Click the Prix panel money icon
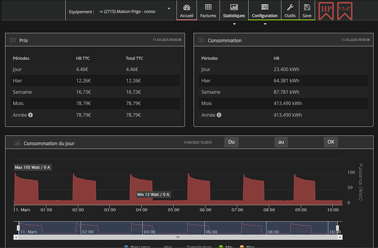The width and height of the screenshot is (378, 248). tap(13, 41)
